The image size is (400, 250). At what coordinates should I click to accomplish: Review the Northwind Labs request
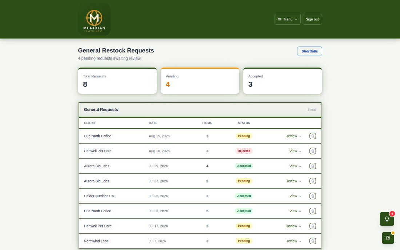tap(293, 241)
